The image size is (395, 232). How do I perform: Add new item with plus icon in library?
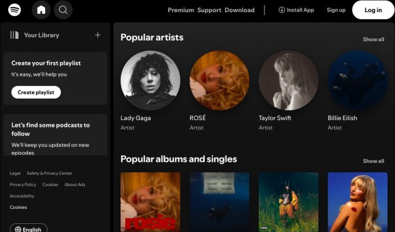click(98, 35)
